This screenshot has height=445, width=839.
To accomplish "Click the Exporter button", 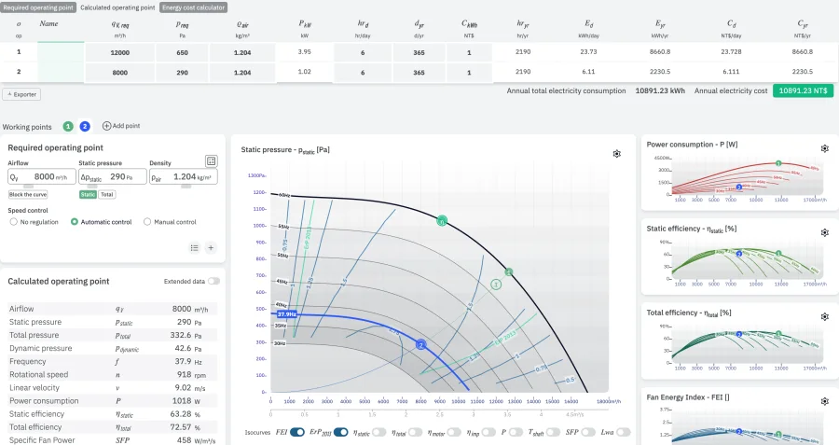I will click(x=21, y=94).
